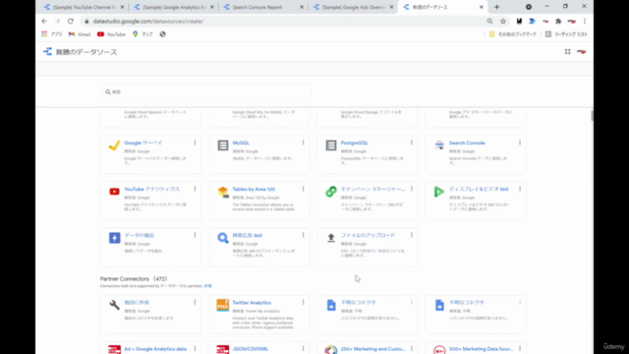Go back with the browser back arrow

(x=44, y=21)
